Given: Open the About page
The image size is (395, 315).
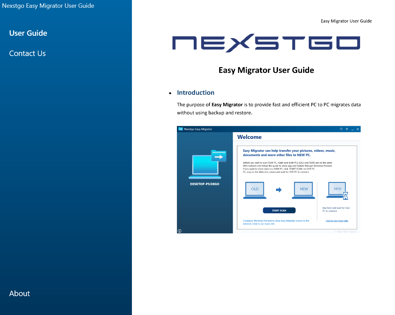Looking at the screenshot, I should 20,293.
